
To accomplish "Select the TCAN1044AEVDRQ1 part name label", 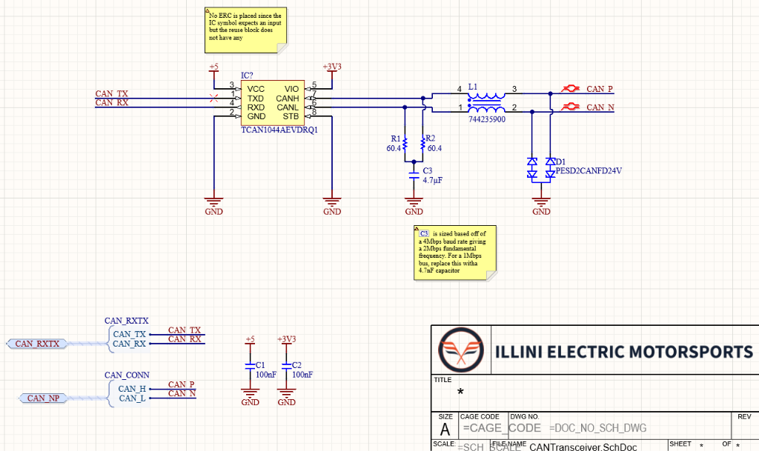I will (279, 130).
